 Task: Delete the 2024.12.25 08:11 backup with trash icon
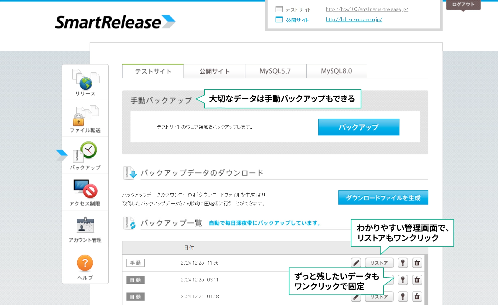click(x=417, y=280)
